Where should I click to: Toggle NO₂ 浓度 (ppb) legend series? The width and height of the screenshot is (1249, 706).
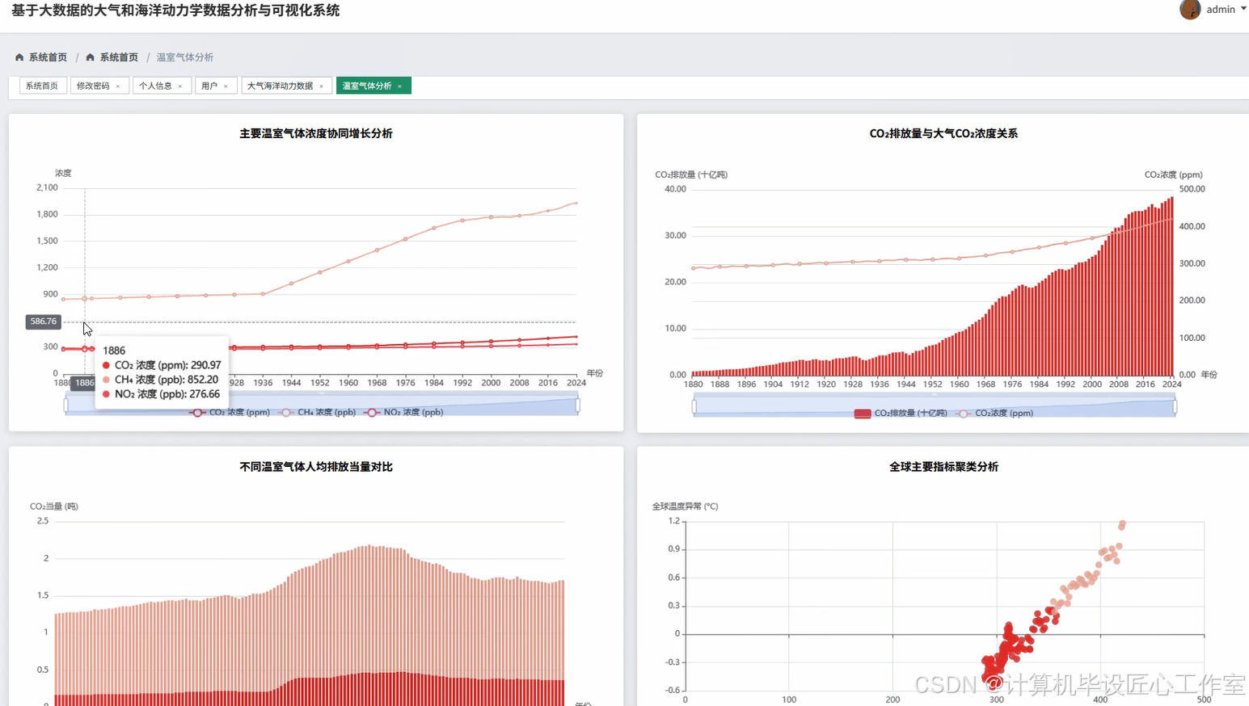403,412
